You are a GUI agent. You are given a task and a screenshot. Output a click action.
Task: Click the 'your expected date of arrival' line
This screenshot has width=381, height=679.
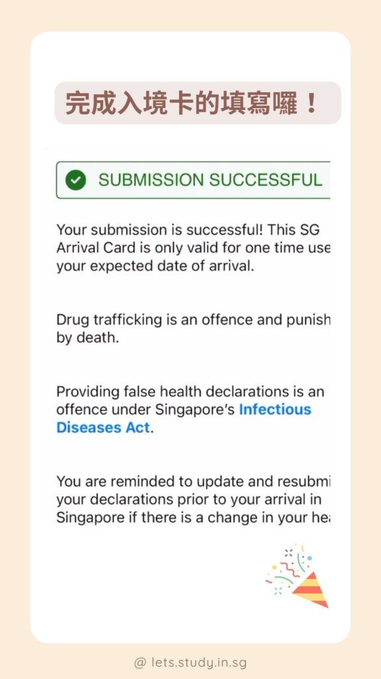tap(155, 266)
